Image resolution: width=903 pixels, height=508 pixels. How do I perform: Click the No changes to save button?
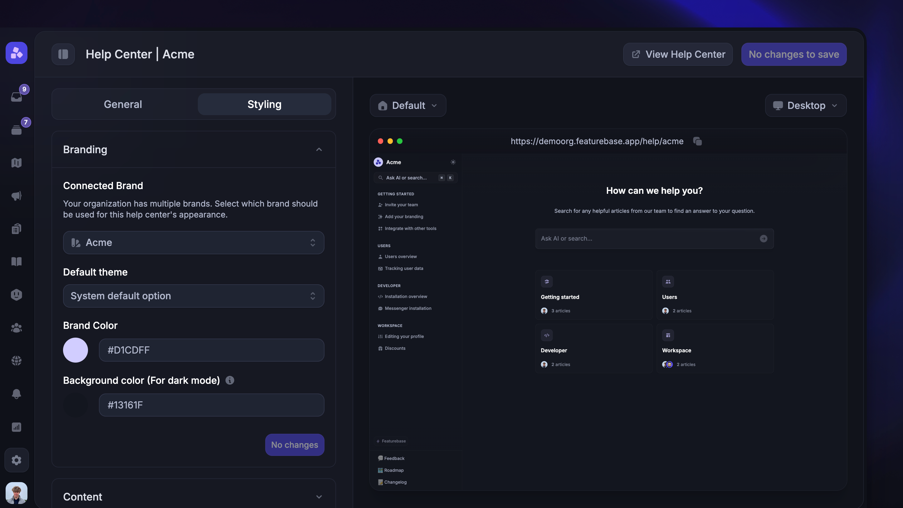point(794,54)
